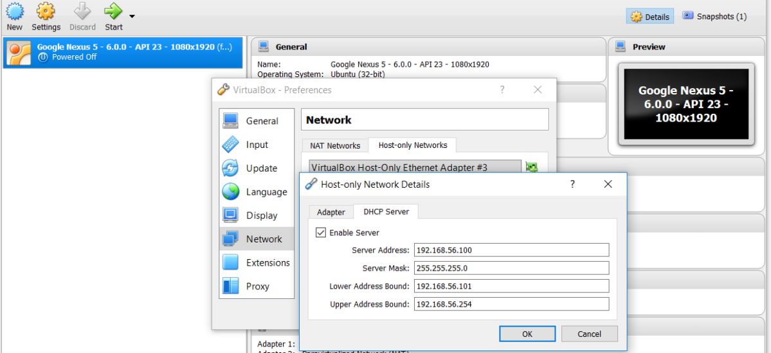Select the General preferences category
771x353 pixels.
257,121
